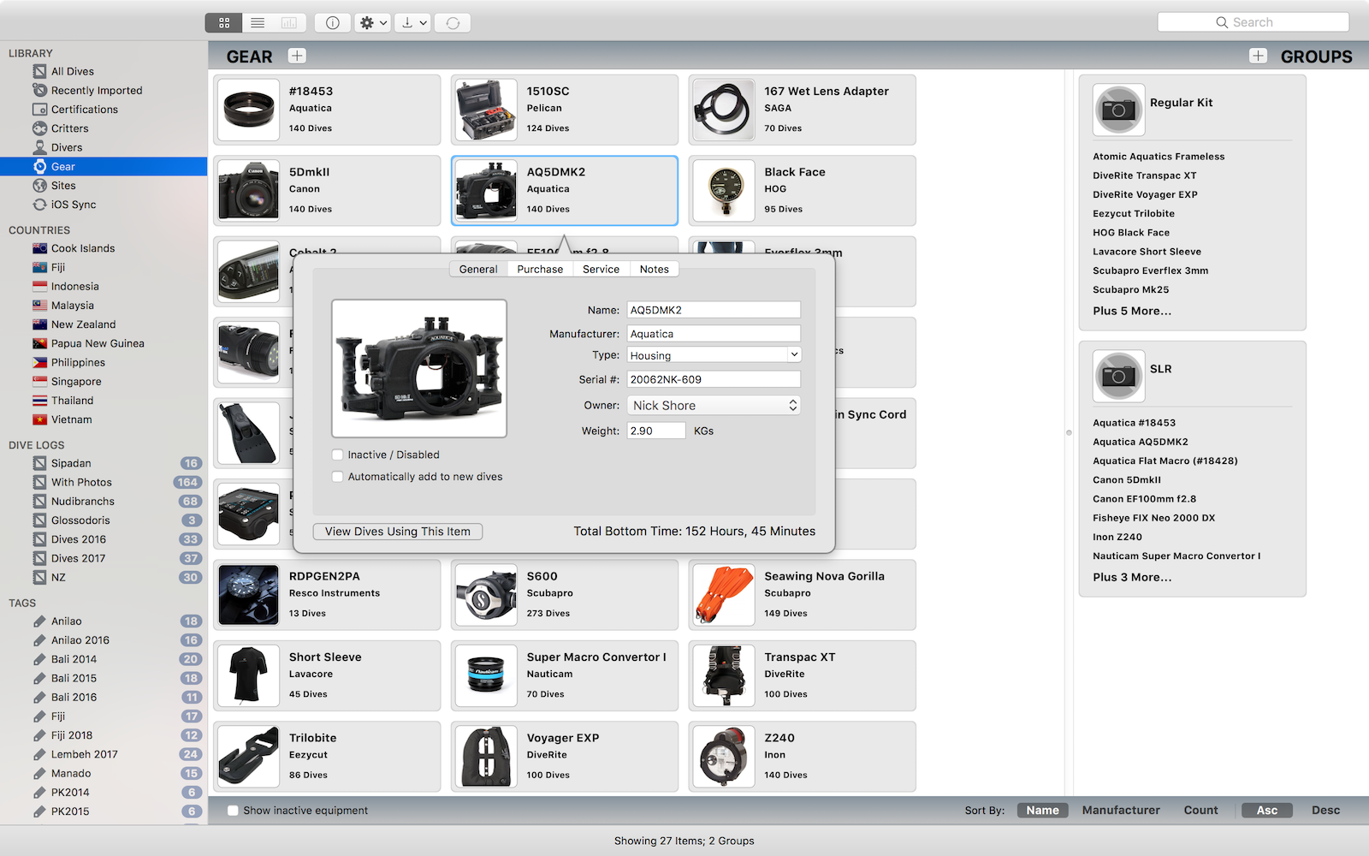
Task: Sort gear by Manufacturer
Action: pyautogui.click(x=1121, y=811)
